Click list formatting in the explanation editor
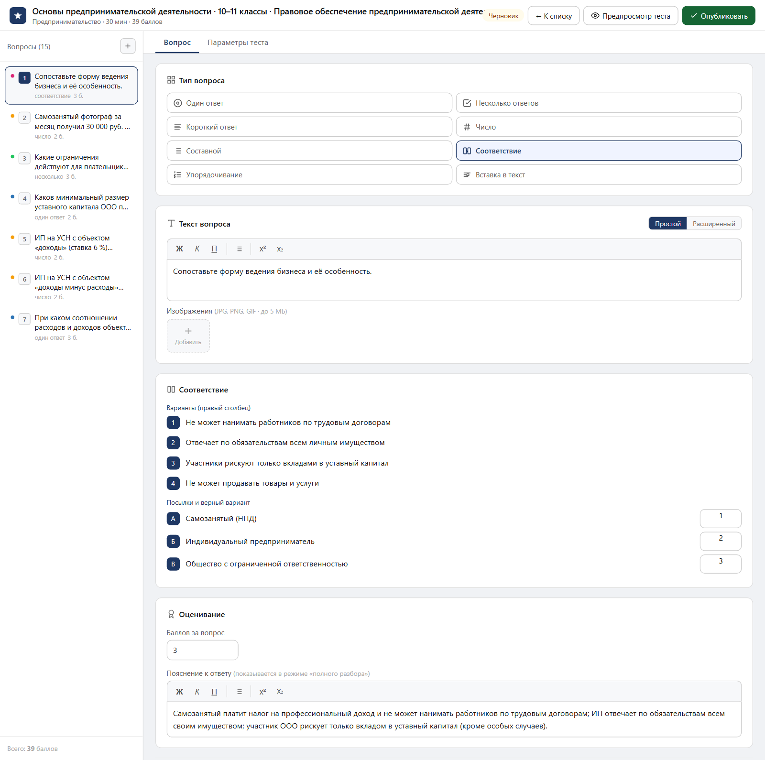Screen dimensions: 765x760 [x=240, y=692]
